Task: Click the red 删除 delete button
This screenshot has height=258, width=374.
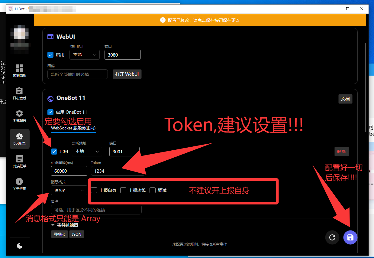Action: tap(342, 152)
